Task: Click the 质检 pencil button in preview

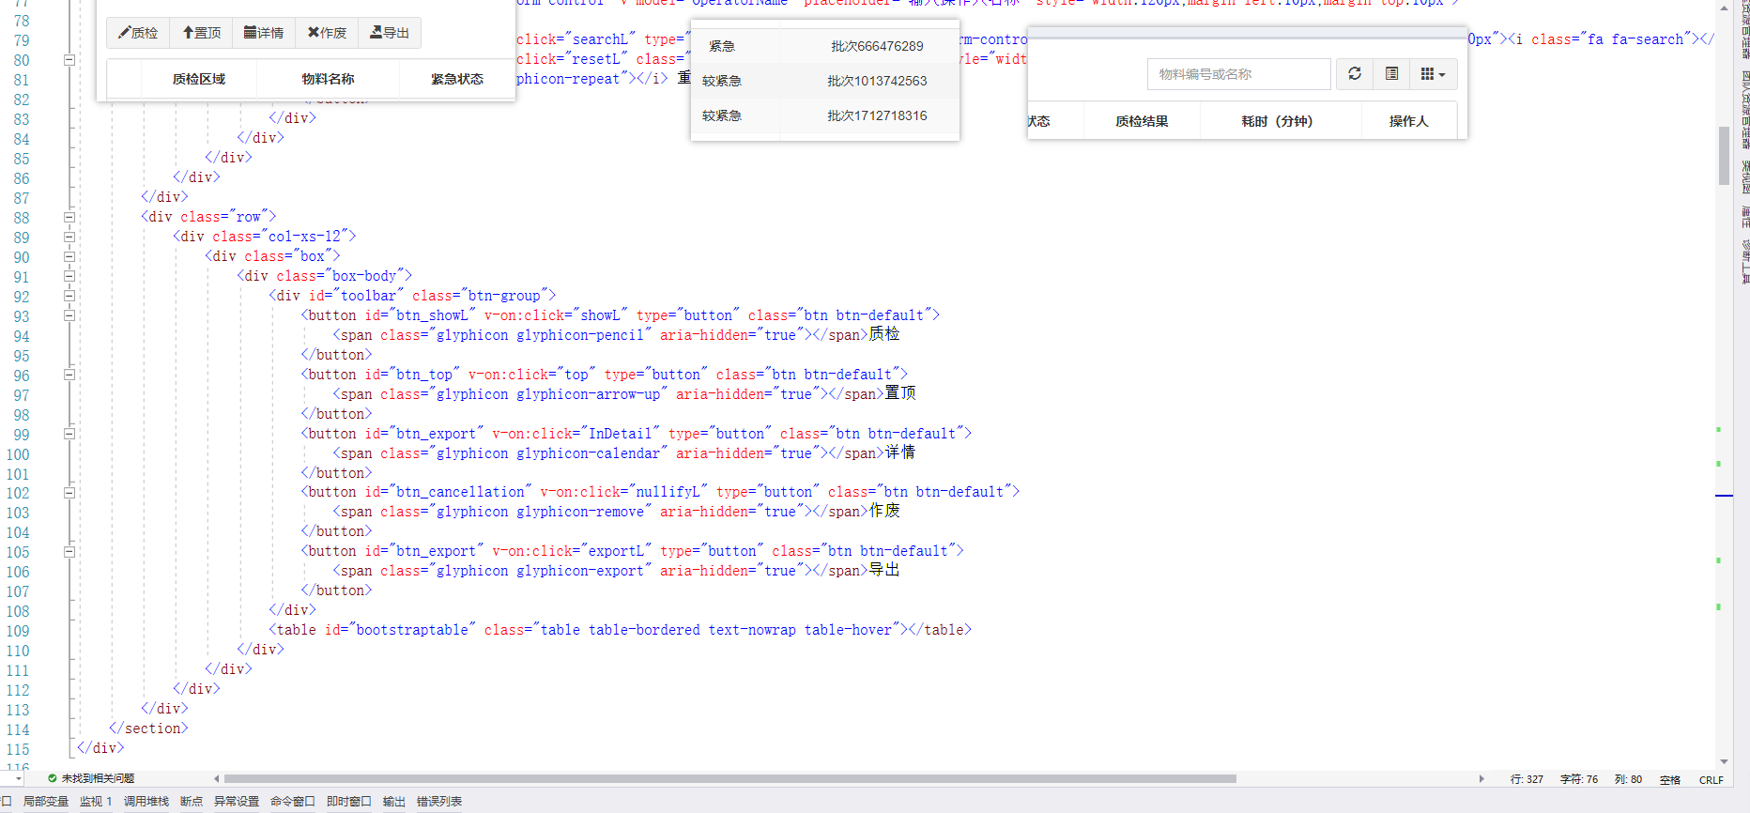Action: [x=138, y=33]
